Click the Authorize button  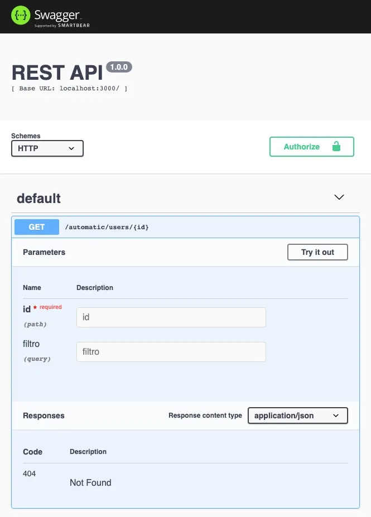(302, 147)
